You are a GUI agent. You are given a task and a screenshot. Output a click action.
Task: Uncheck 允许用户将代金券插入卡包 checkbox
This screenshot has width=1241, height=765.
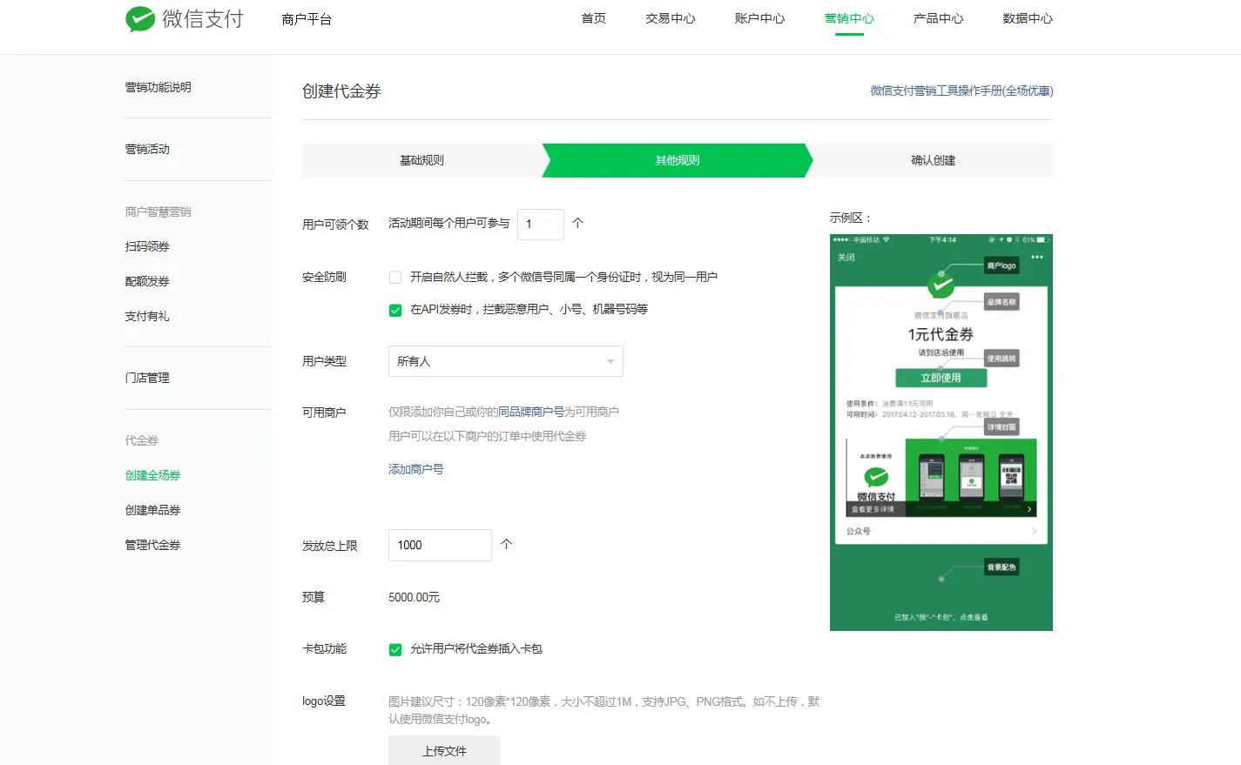coord(395,649)
